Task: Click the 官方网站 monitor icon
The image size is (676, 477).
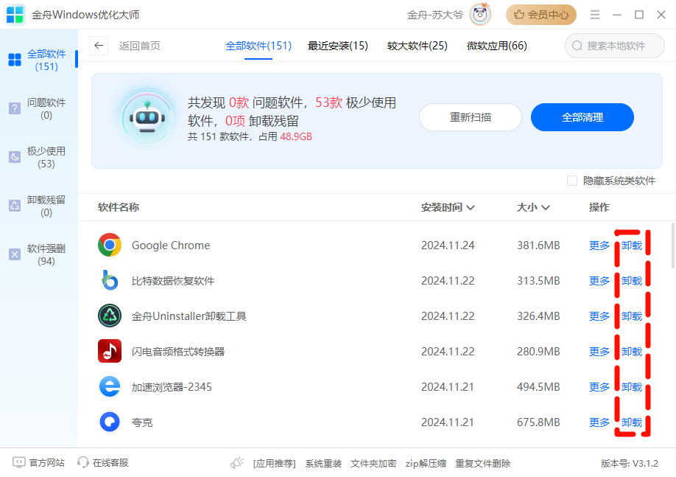Action: 19,463
